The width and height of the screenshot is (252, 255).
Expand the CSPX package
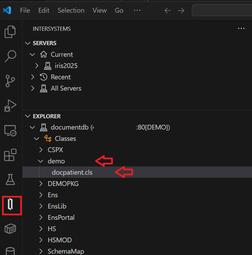[x=41, y=150]
